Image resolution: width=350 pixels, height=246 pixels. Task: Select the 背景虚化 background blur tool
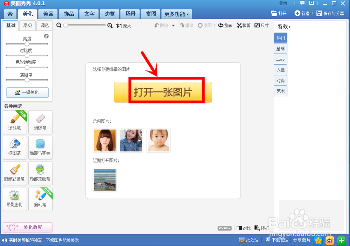point(15,199)
